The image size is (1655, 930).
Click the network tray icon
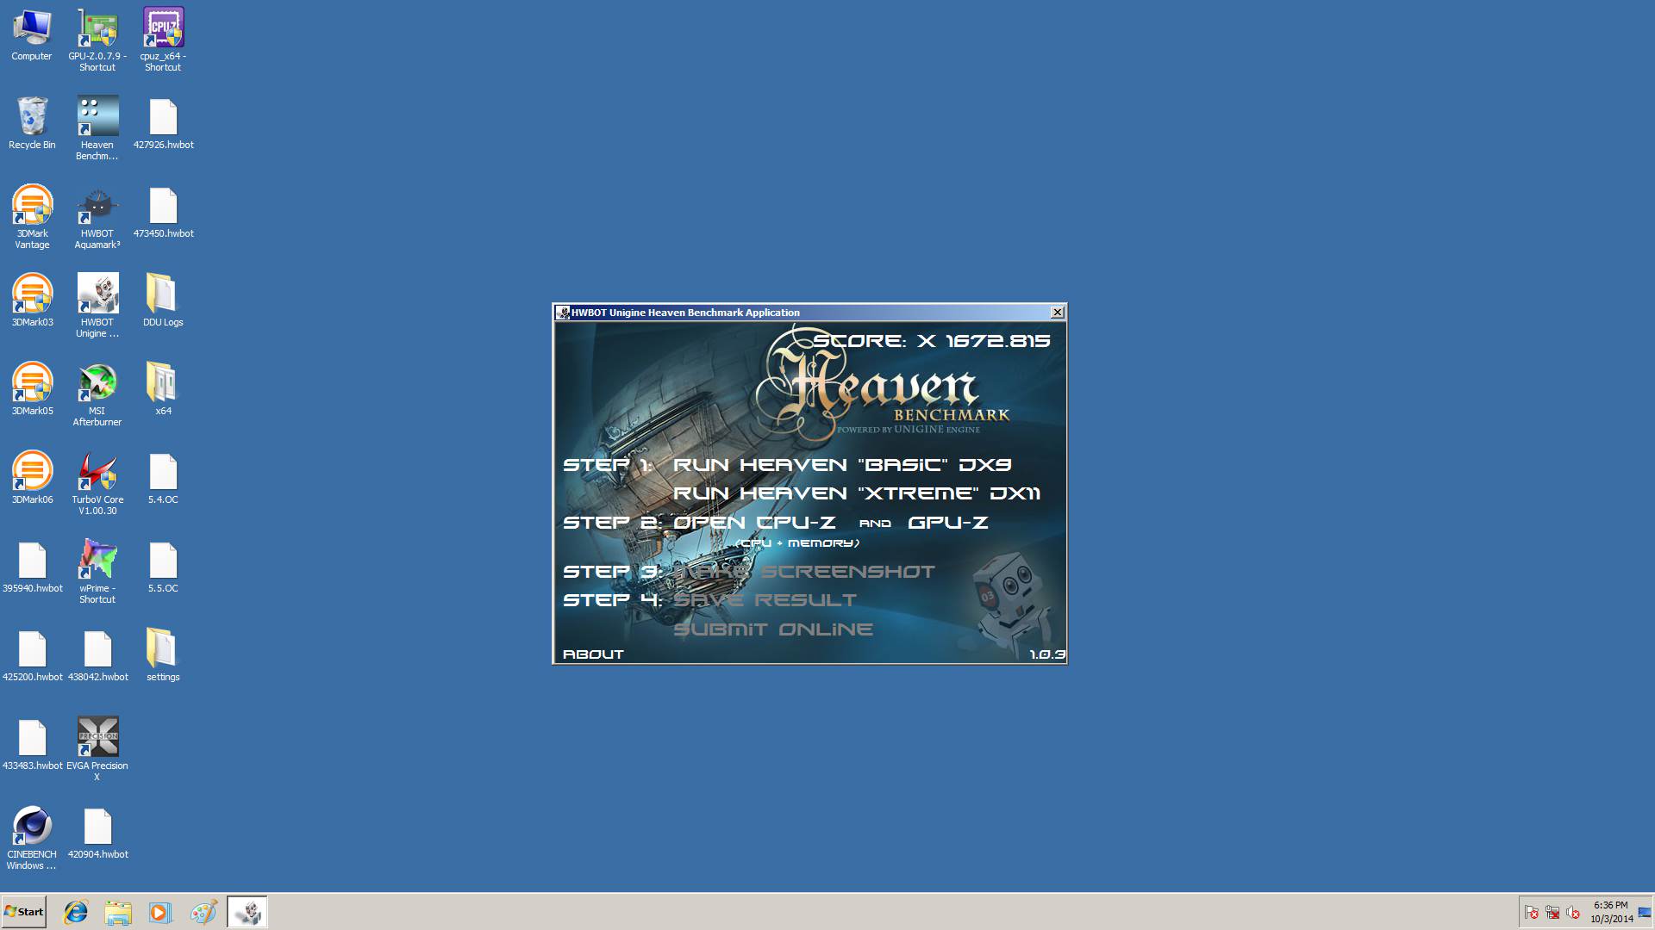(x=1552, y=912)
